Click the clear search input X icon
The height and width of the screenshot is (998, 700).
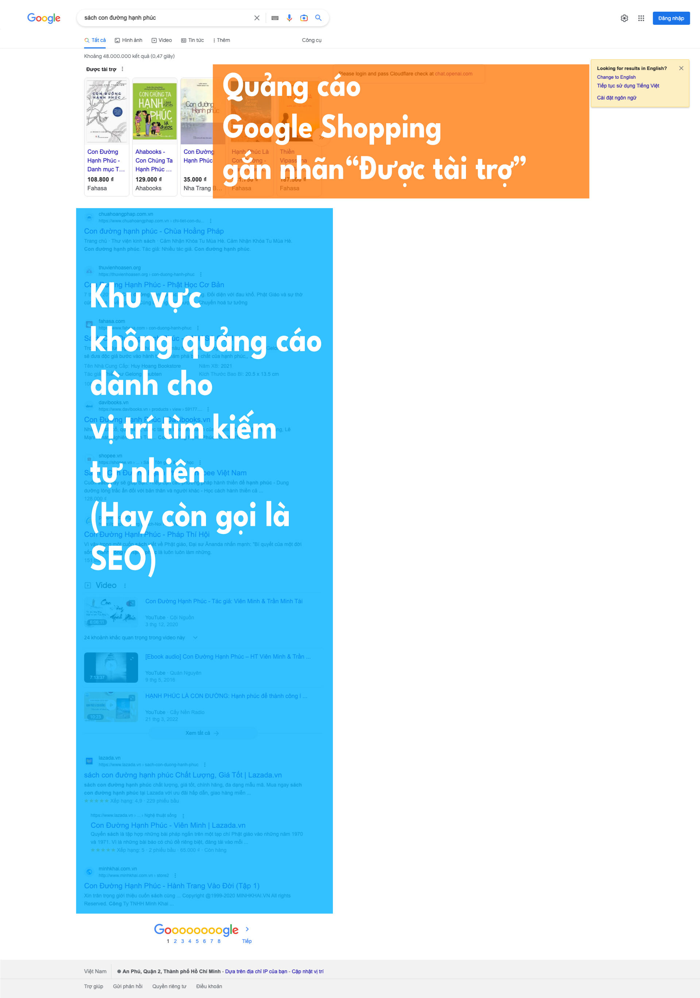pos(258,17)
